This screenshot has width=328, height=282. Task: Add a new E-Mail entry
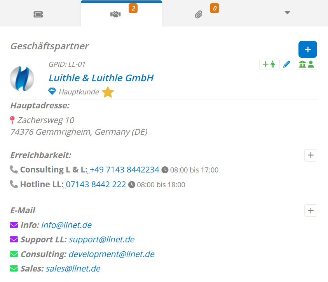(311, 211)
